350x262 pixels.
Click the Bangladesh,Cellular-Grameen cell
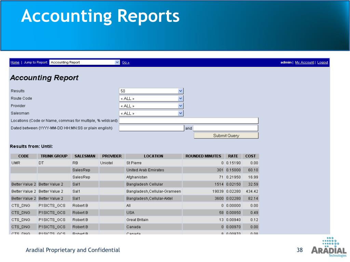tap(153, 191)
